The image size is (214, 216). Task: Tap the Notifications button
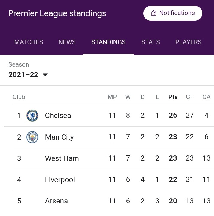(173, 13)
